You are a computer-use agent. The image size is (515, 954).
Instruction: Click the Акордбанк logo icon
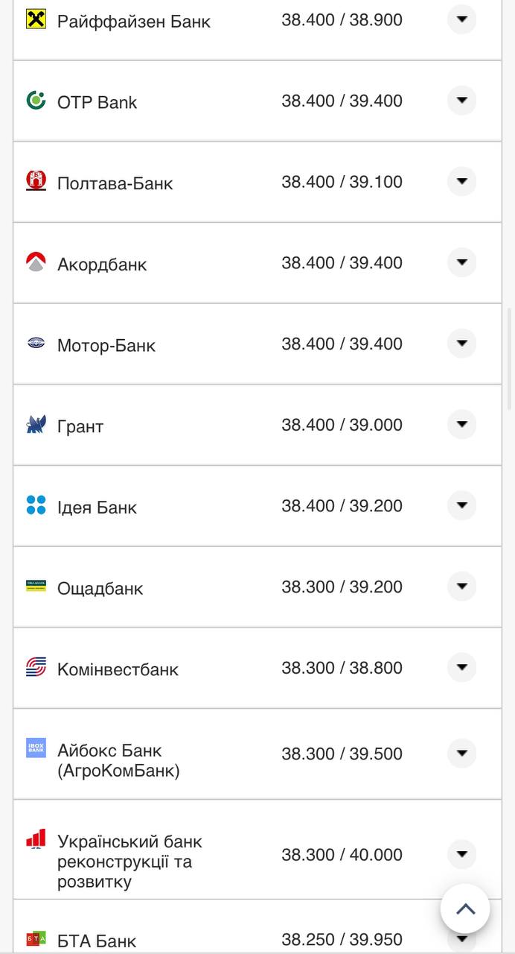(36, 262)
